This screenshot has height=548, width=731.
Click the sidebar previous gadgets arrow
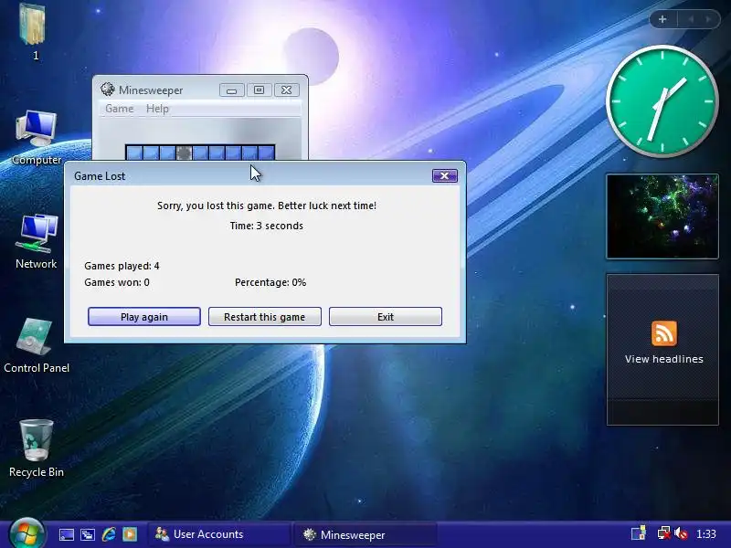(x=691, y=19)
